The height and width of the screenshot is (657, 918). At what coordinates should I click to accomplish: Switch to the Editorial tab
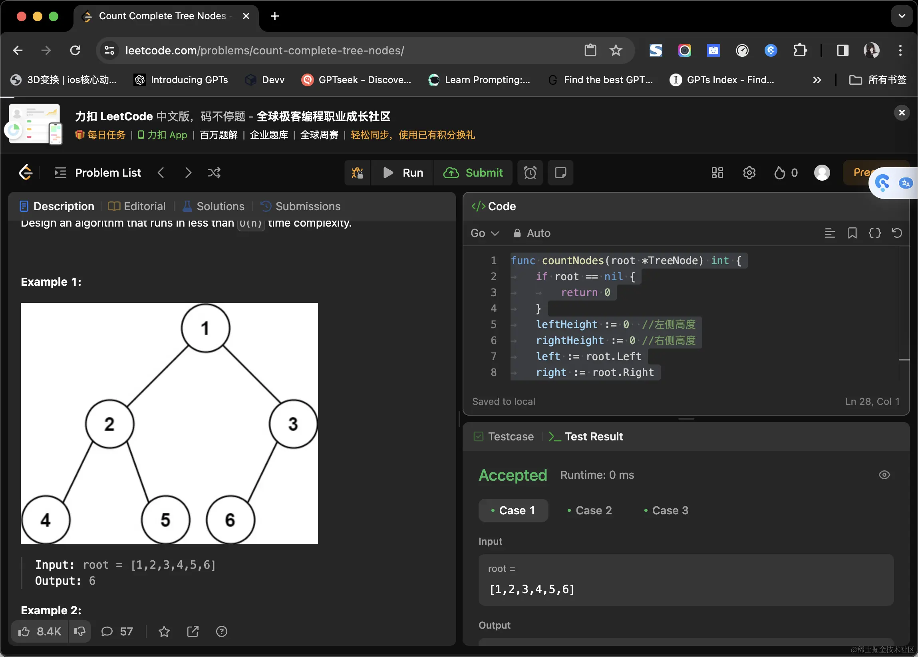point(137,206)
